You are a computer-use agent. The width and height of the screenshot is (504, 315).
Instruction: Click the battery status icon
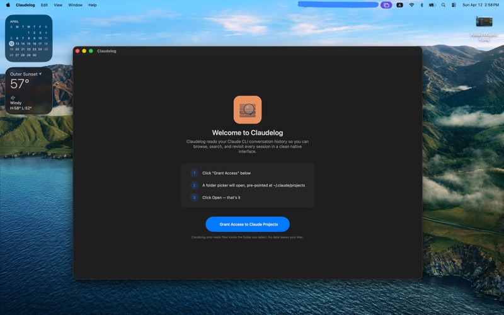coord(433,5)
